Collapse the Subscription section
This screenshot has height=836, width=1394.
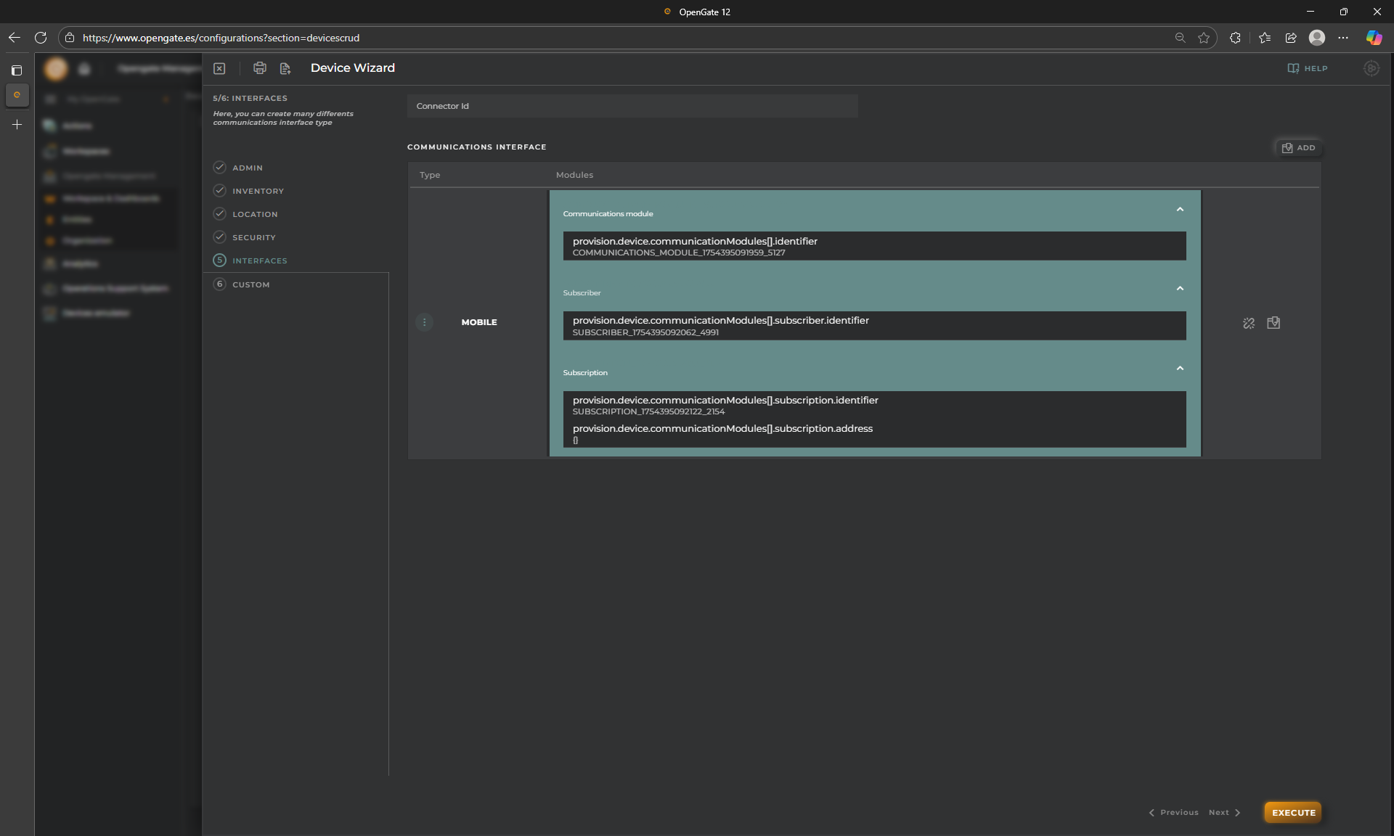(1180, 369)
